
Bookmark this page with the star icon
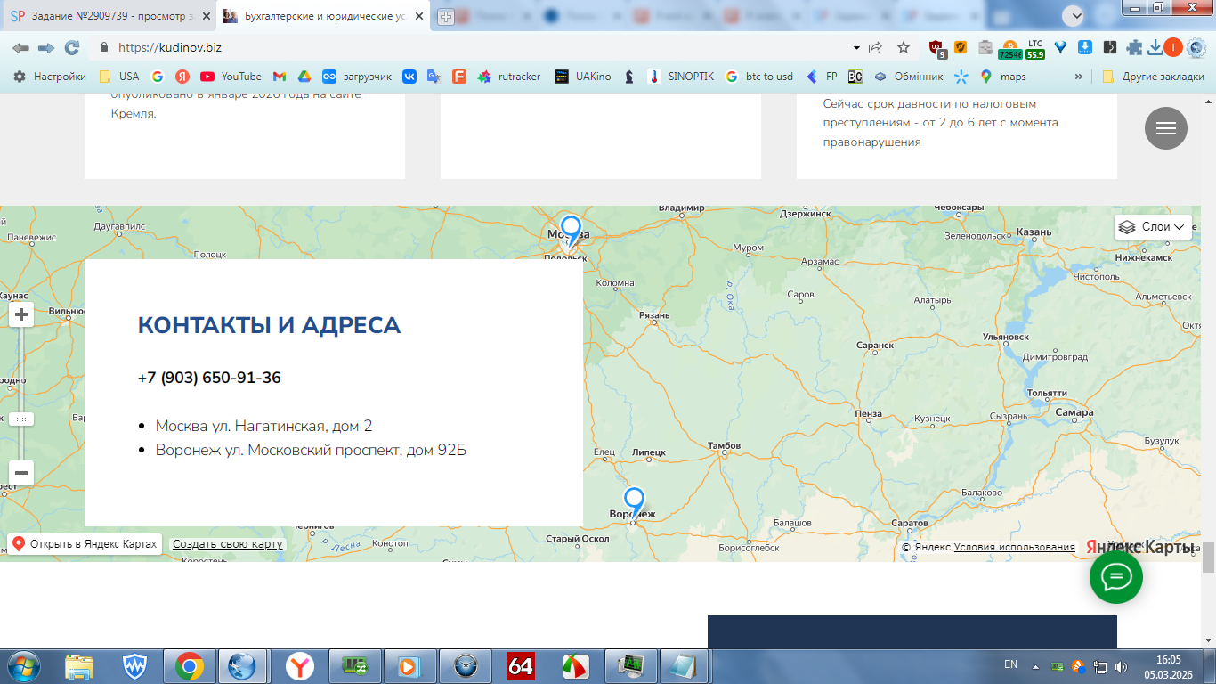(x=904, y=47)
